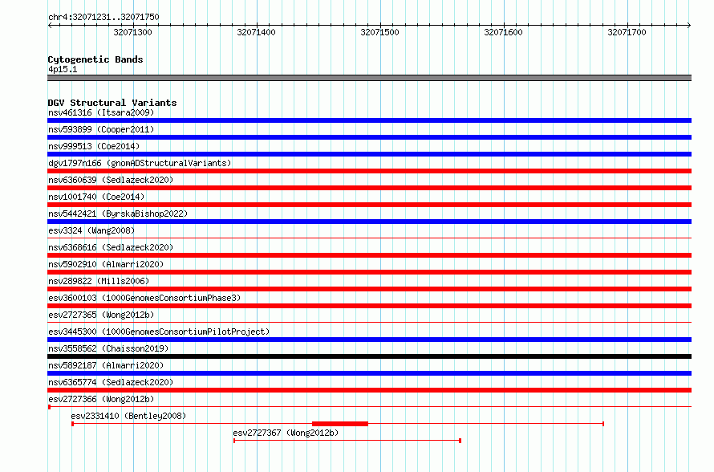
Task: Click red bar under nsv1001740
Action: coord(369,205)
